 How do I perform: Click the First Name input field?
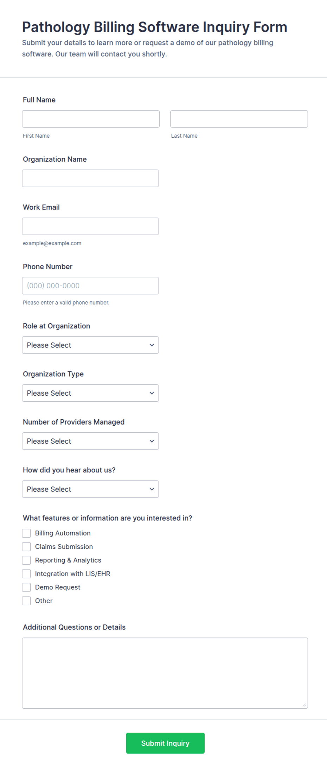[91, 119]
